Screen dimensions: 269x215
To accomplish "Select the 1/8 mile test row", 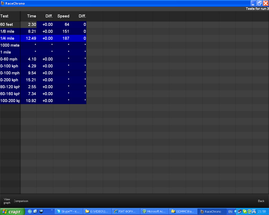I will (x=10, y=32).
